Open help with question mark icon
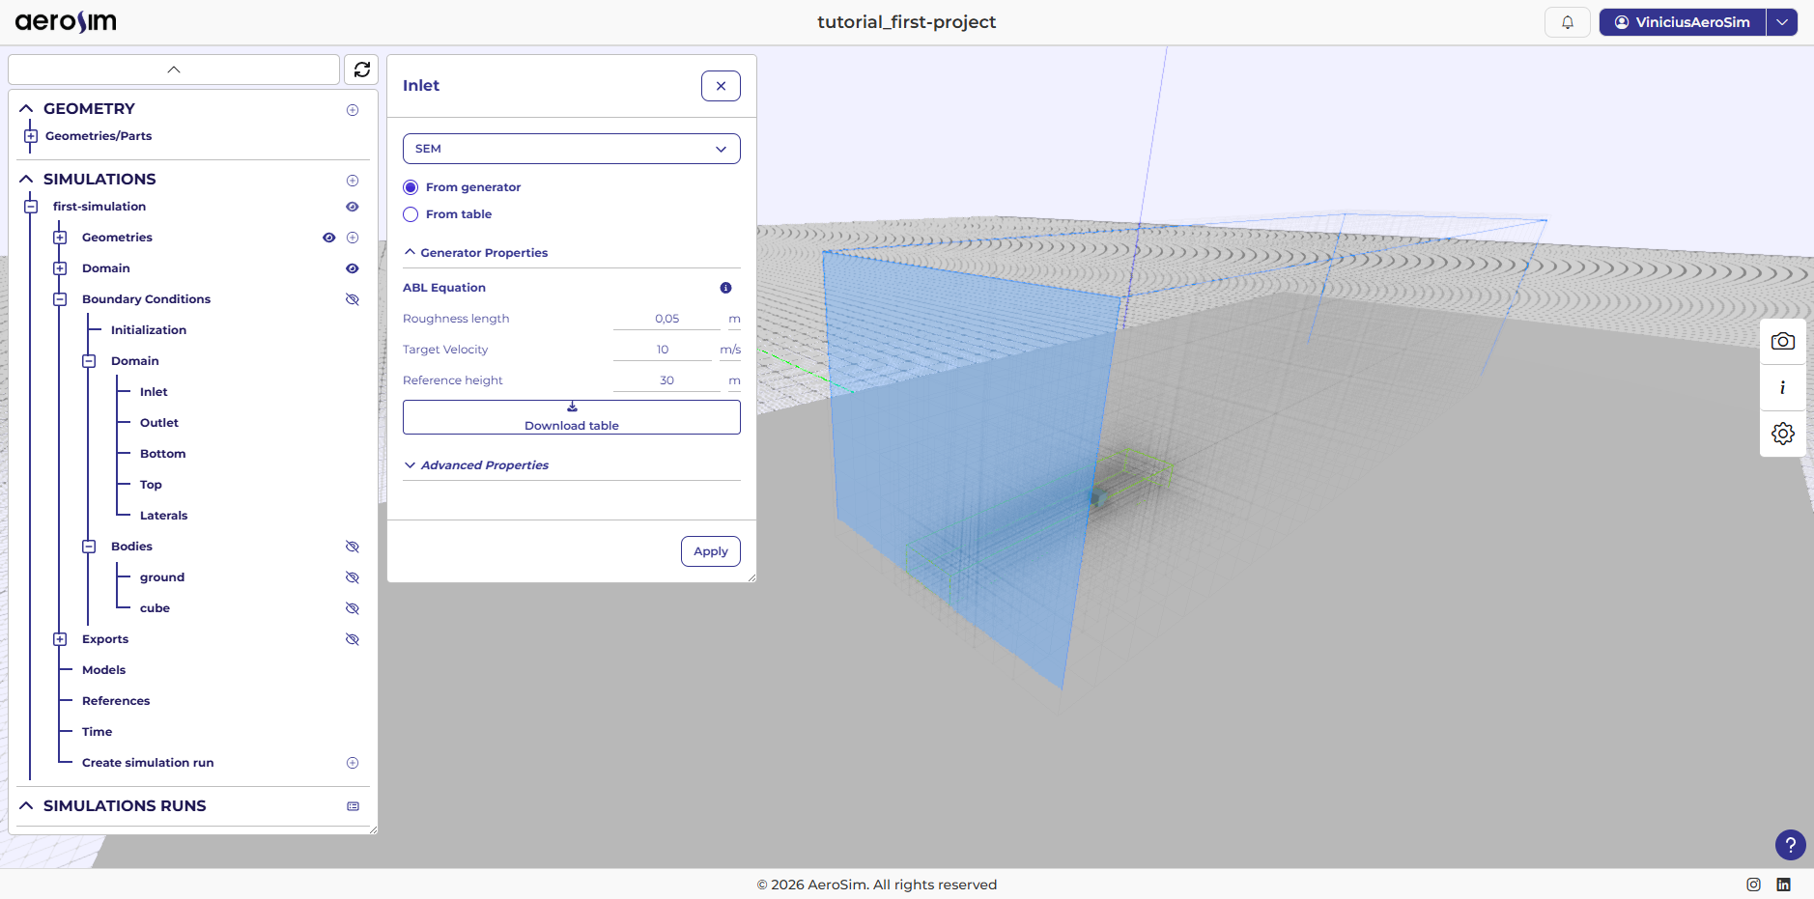Image resolution: width=1814 pixels, height=899 pixels. [x=1791, y=845]
